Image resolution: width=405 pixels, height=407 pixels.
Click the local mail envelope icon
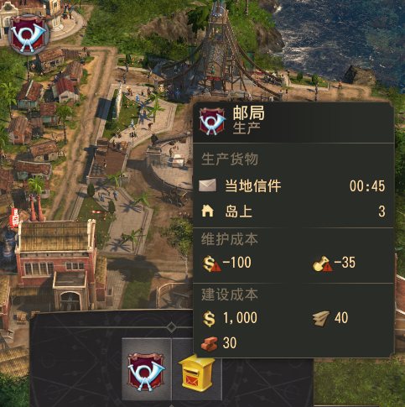coord(207,185)
